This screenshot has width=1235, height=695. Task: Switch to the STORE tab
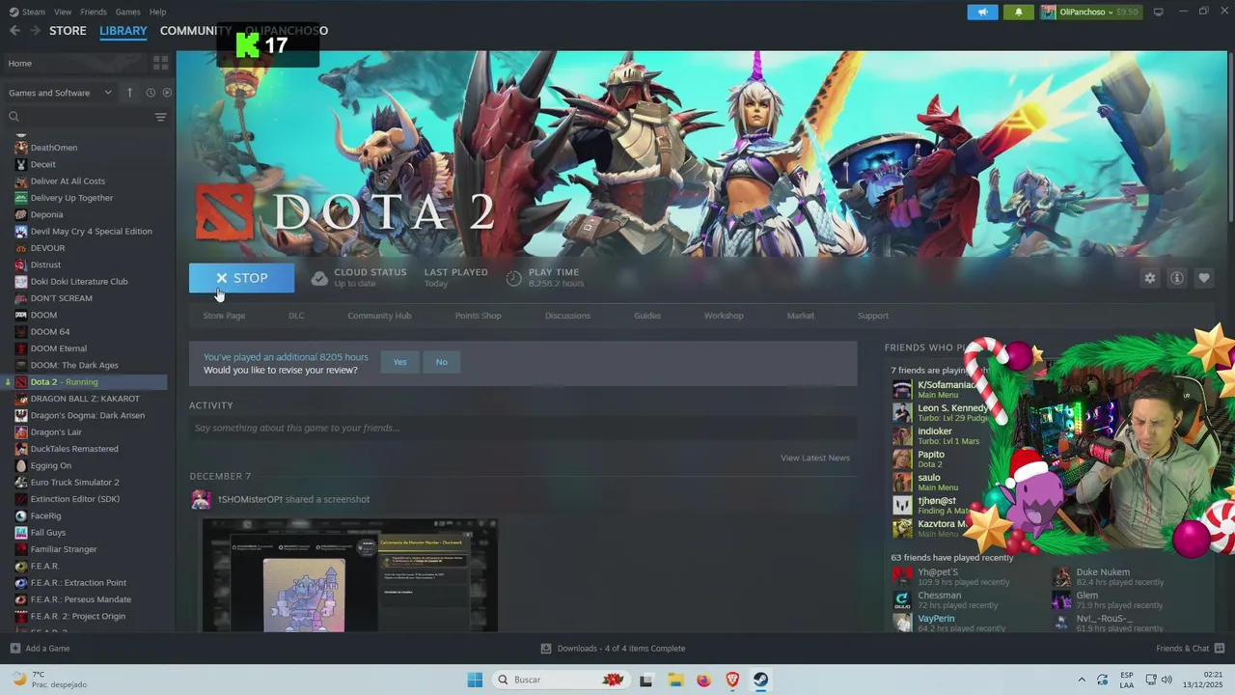tap(68, 31)
